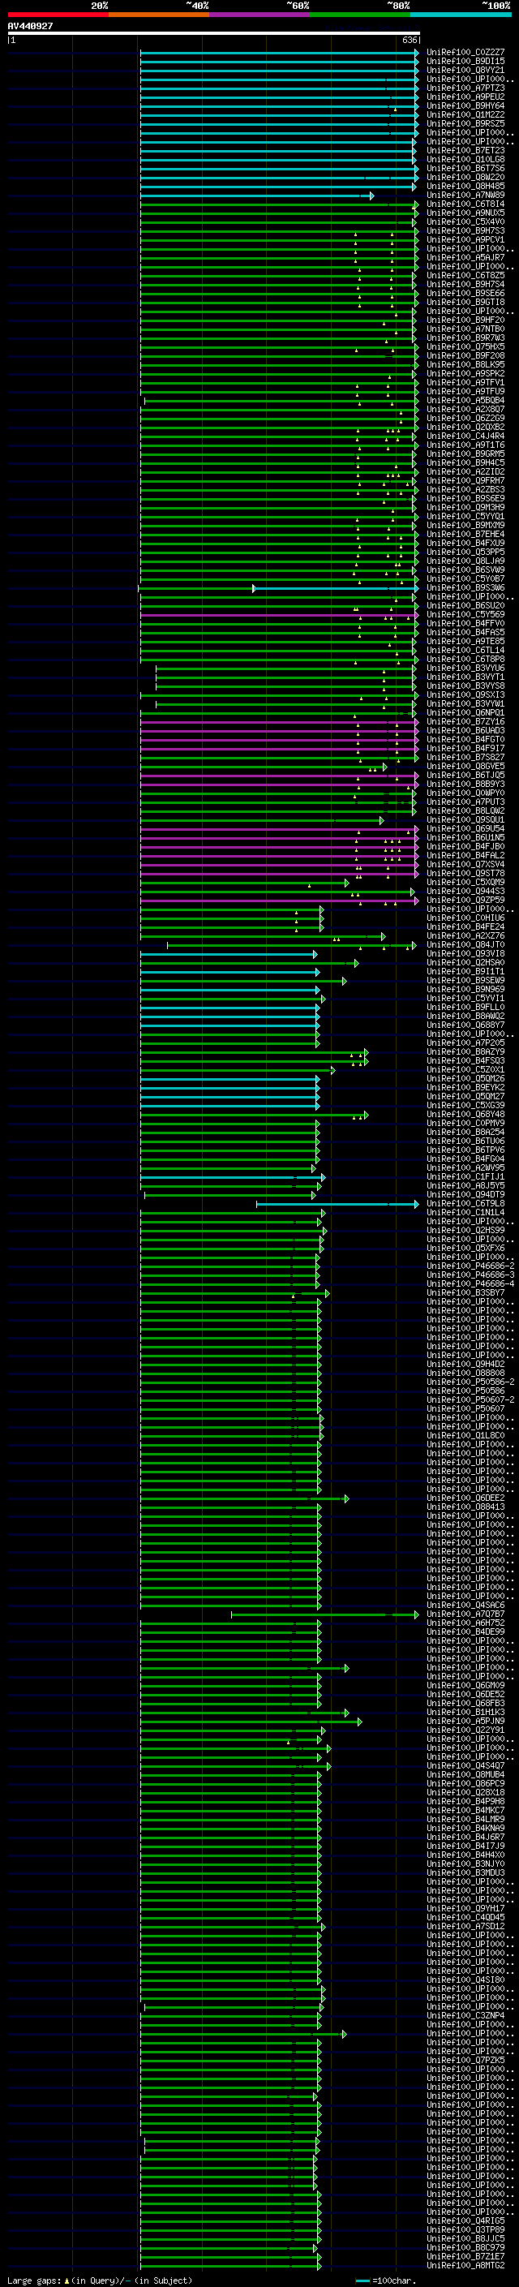Click UniRef100_Q84JT0 label

point(465,944)
